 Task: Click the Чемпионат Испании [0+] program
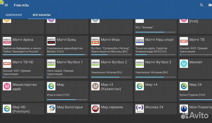[152, 72]
